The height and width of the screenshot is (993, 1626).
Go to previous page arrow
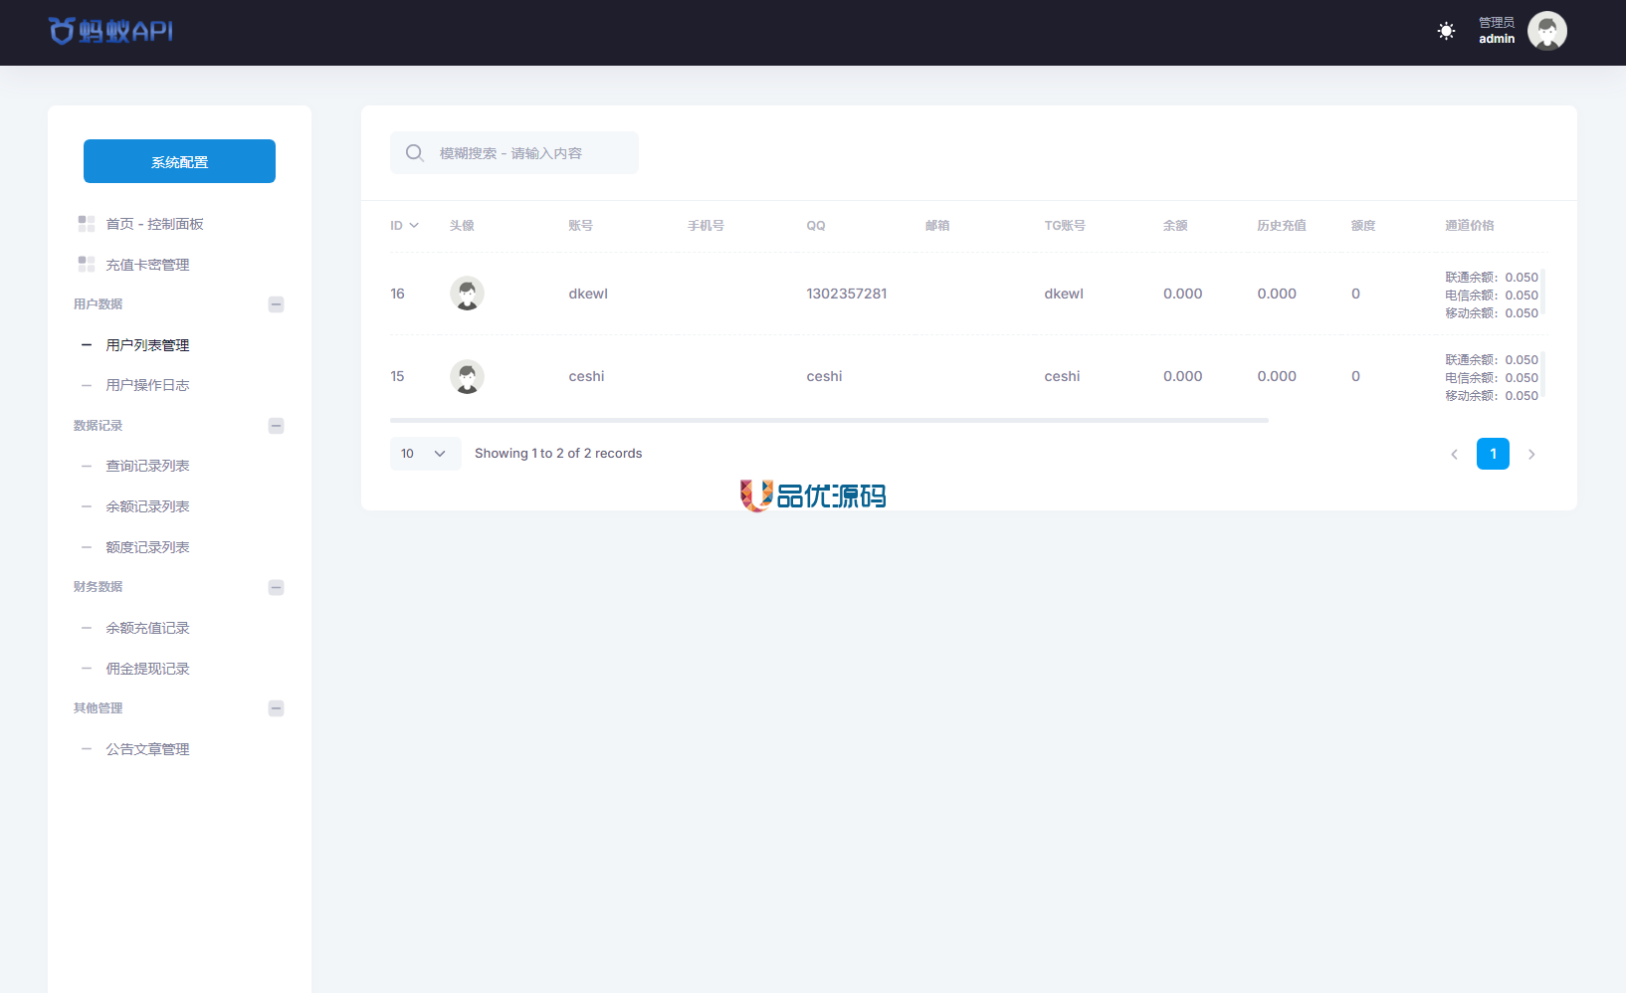coord(1454,455)
